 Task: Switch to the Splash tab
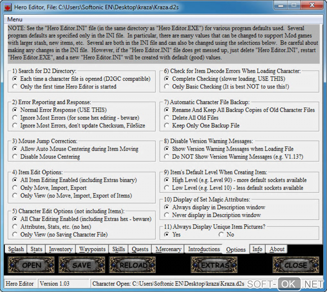click(x=16, y=249)
